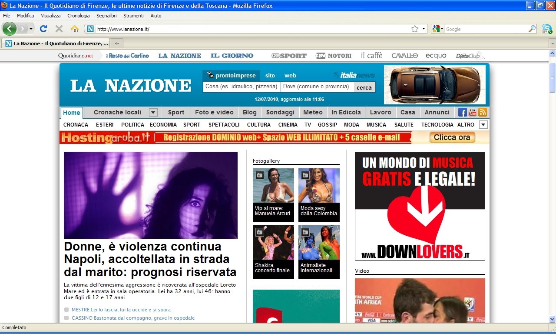Image resolution: width=556 pixels, height=334 pixels.
Task: Bookmark this page with the star icon
Action: tap(415, 29)
